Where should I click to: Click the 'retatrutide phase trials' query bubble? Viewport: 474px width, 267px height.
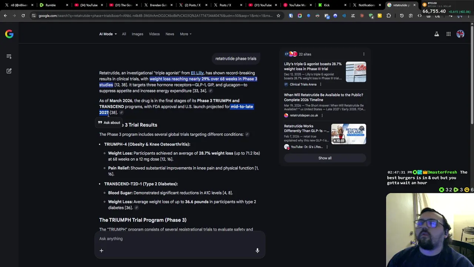point(236,59)
